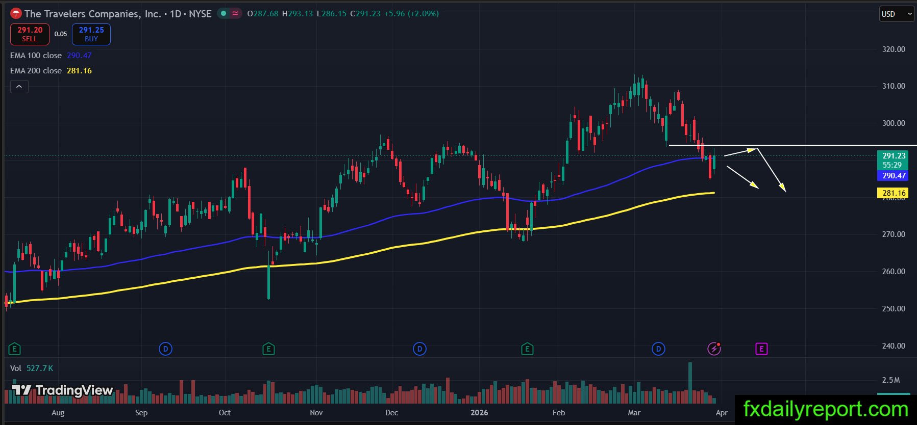This screenshot has height=425, width=917.
Task: Click Dec on the time axis
Action: (392, 413)
